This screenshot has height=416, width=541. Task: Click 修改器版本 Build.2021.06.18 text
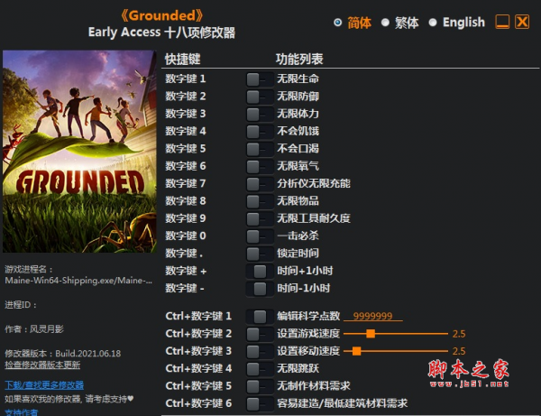[63, 354]
